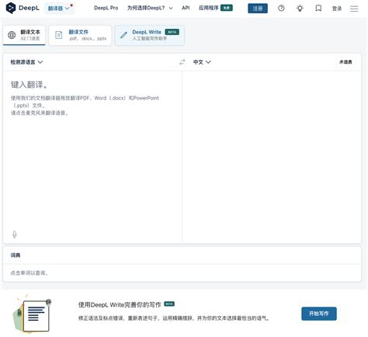
Task: Expand the 为何选择DeepL? menu
Action: [x=150, y=8]
